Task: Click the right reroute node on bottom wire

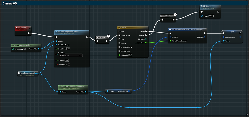Action: coord(198,108)
